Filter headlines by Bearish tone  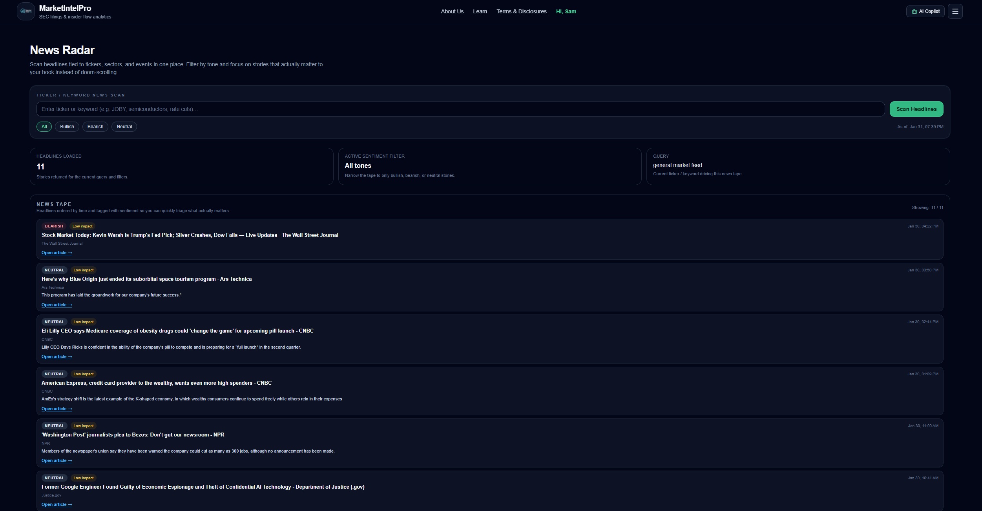click(95, 127)
